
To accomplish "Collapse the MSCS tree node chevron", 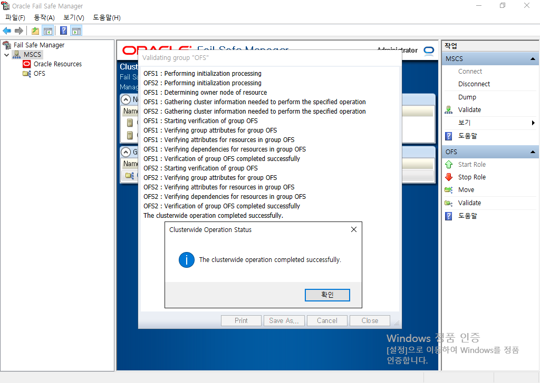I will (6, 55).
